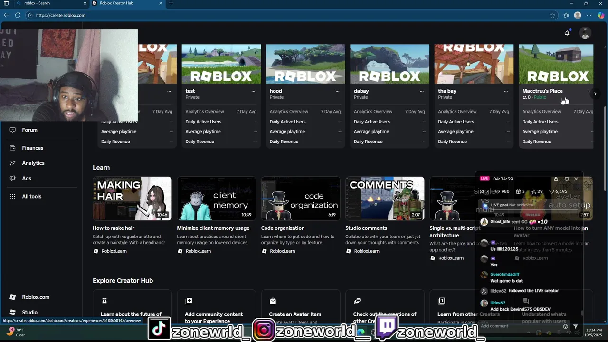Open the Studio comments article title

(x=366, y=228)
